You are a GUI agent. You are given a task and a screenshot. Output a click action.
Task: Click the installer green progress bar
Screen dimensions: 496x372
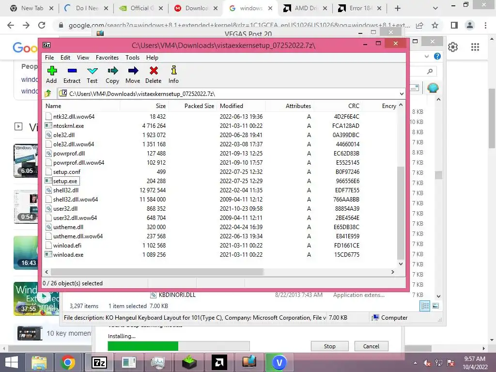[x=143, y=346]
